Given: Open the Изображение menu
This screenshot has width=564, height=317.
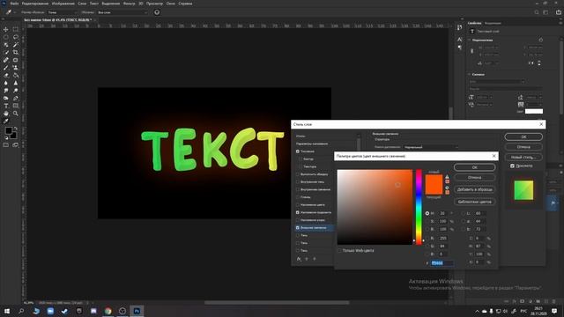Looking at the screenshot, I should (x=63, y=4).
